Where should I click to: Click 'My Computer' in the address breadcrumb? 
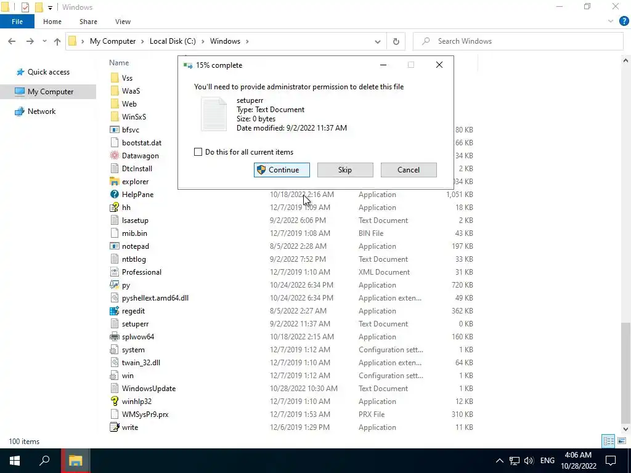coord(113,41)
